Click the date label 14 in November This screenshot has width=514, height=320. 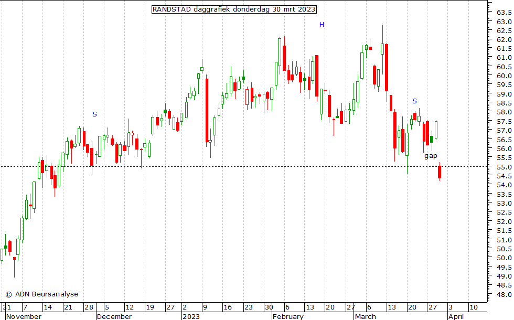click(48, 307)
